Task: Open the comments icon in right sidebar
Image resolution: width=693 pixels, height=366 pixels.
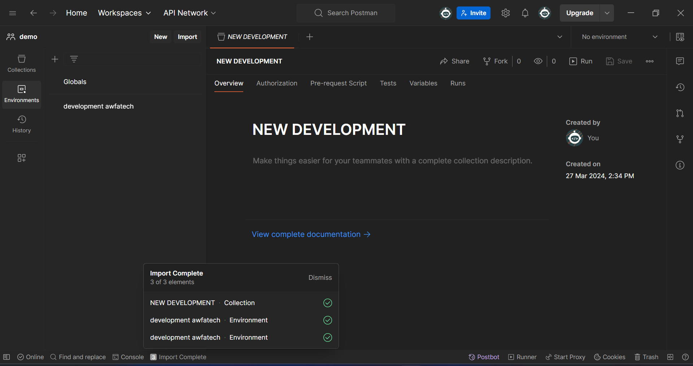Action: point(680,61)
